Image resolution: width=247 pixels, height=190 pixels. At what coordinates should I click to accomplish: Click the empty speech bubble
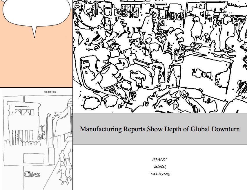36,12
